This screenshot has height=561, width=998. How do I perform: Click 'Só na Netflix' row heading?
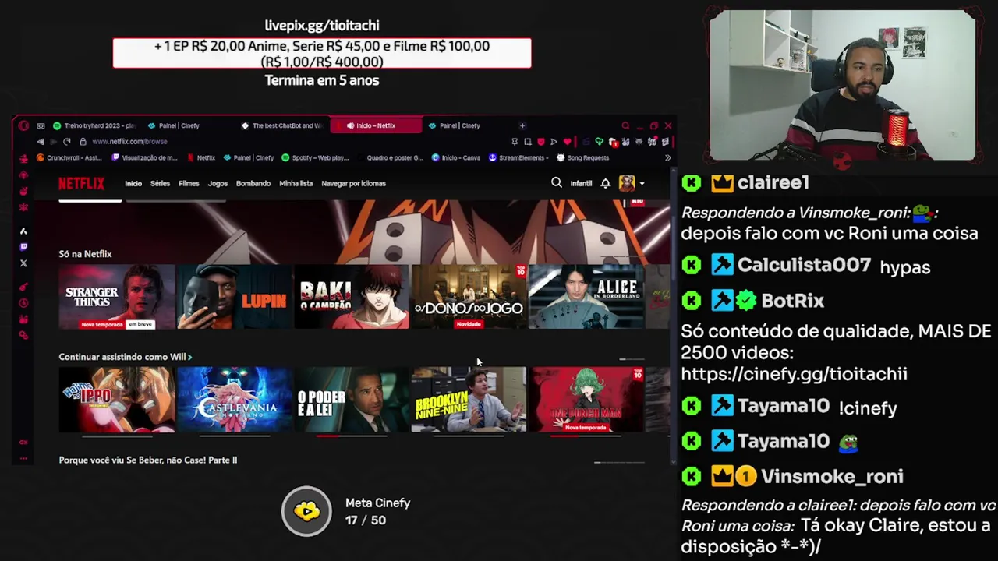coord(85,254)
